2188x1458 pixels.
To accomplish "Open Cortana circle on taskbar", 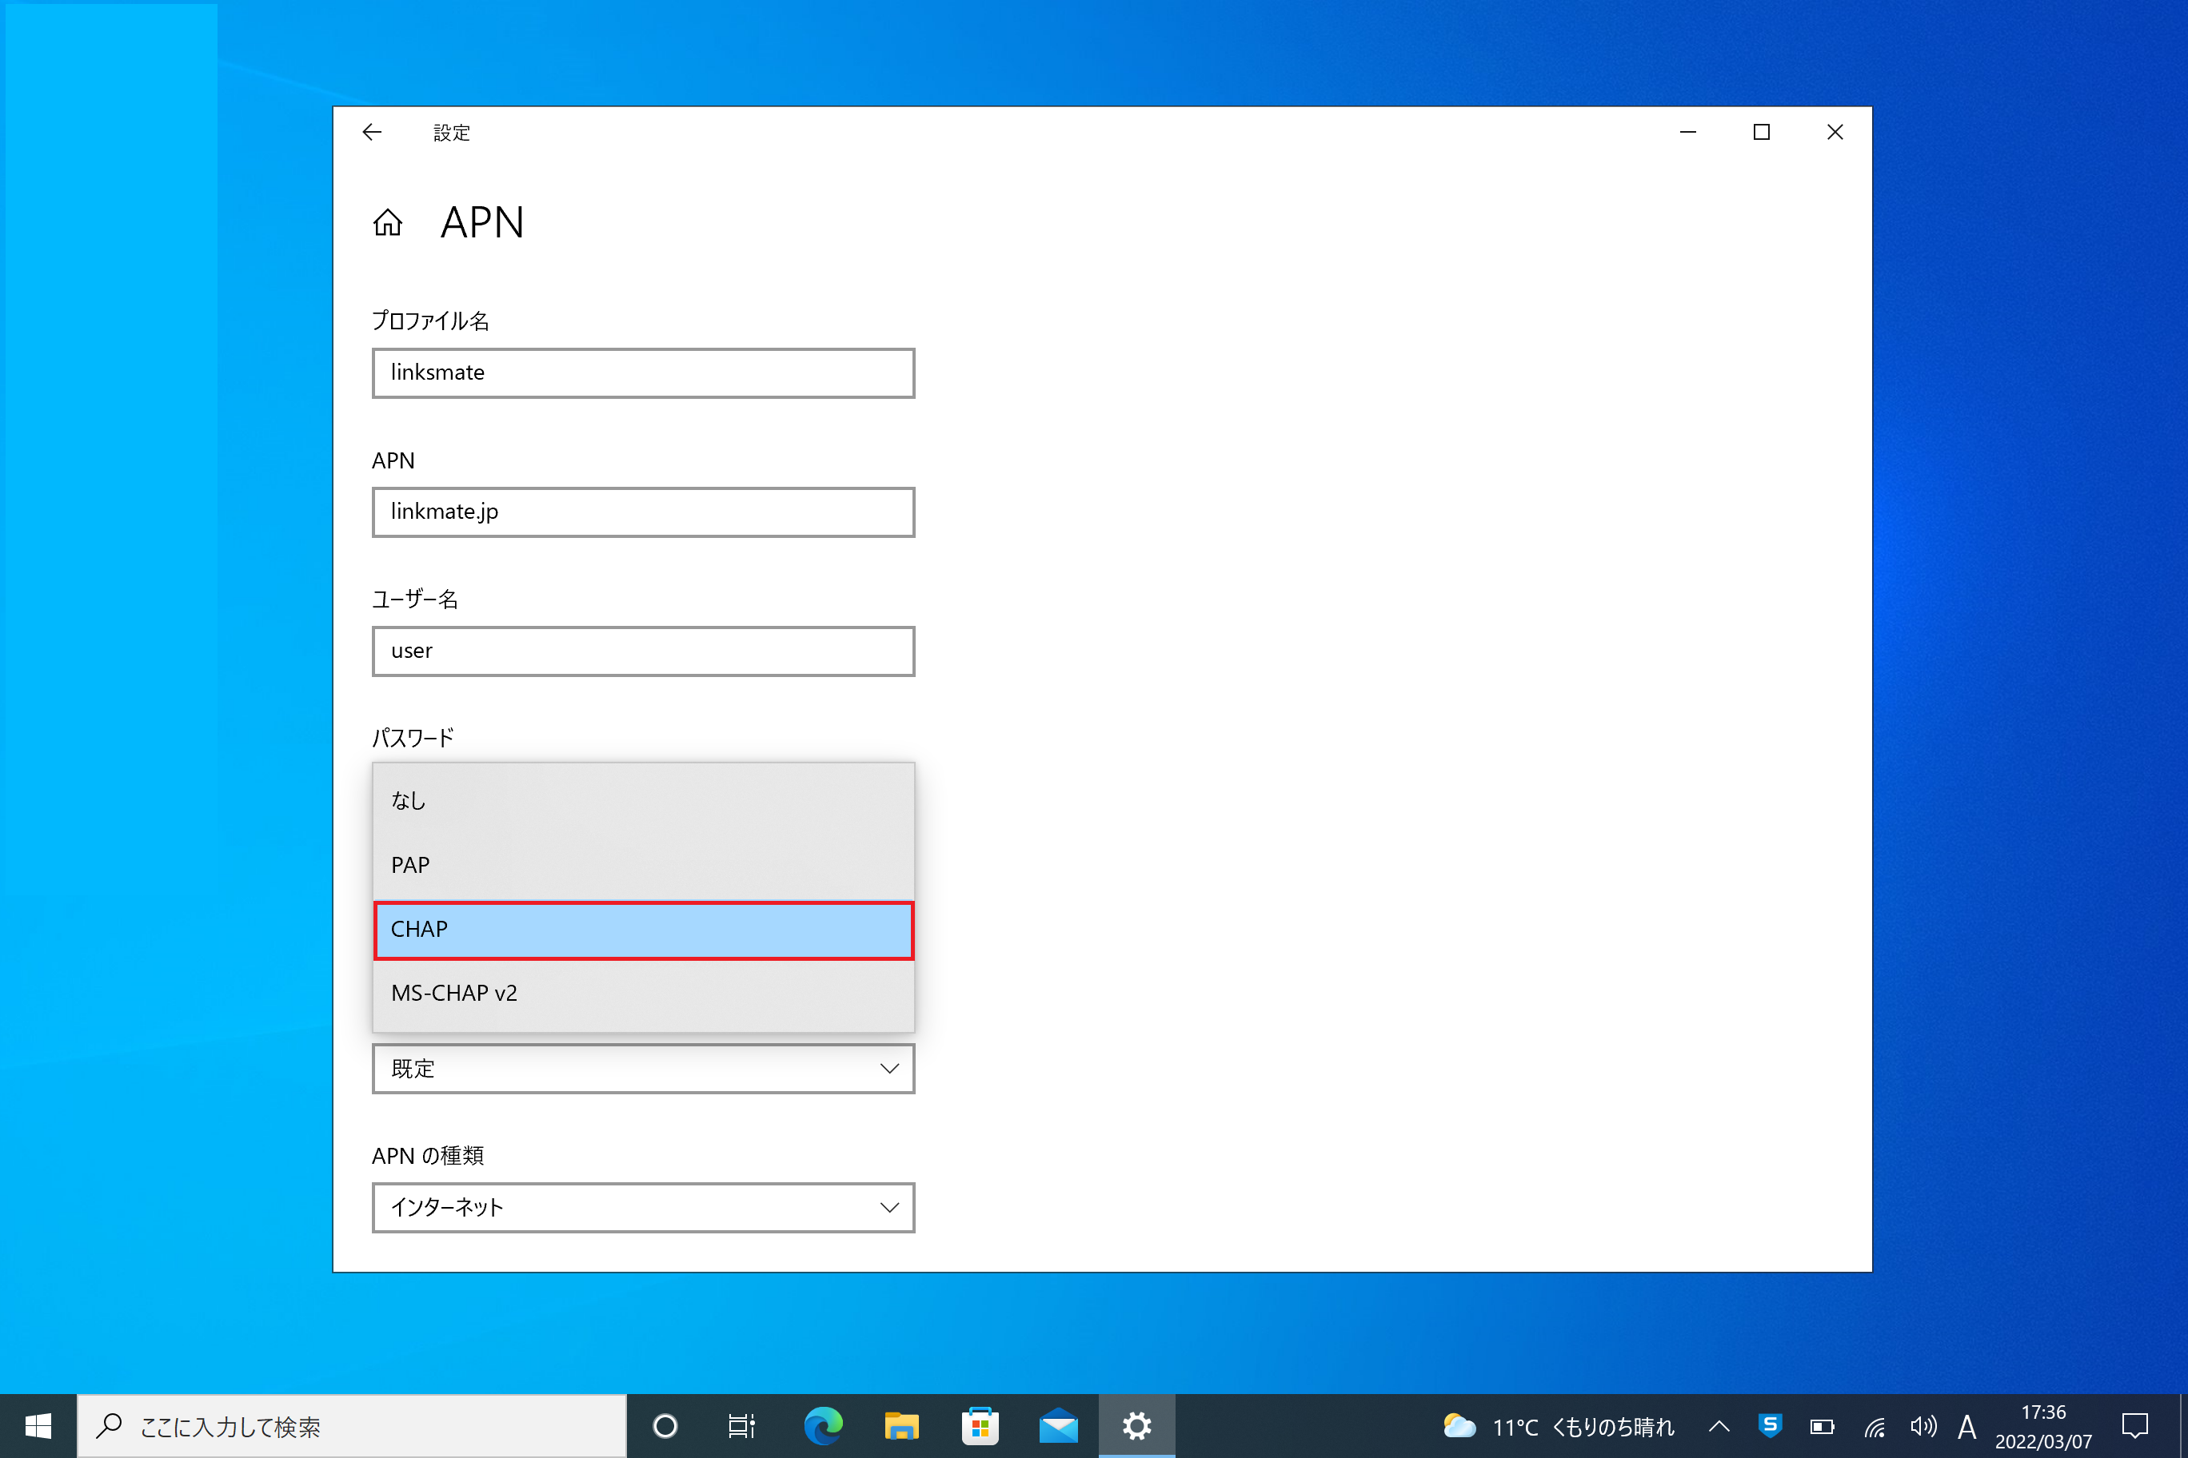I will pyautogui.click(x=665, y=1425).
